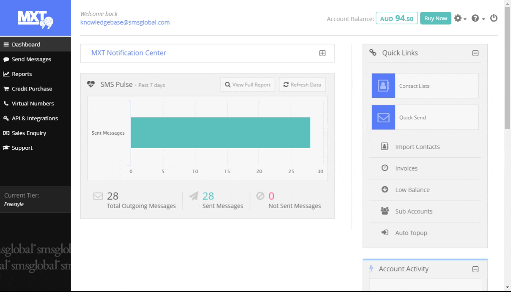The height and width of the screenshot is (292, 511).
Task: Open Send Messages in the sidebar
Action: 31,59
